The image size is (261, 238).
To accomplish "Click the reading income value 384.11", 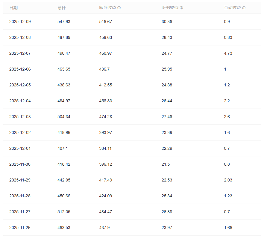I will click(105, 148).
